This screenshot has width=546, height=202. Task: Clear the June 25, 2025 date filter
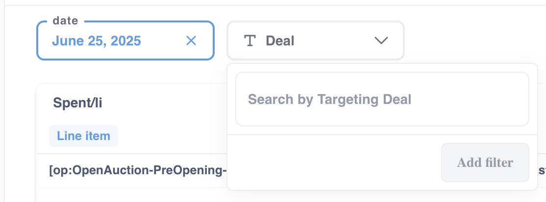point(191,41)
